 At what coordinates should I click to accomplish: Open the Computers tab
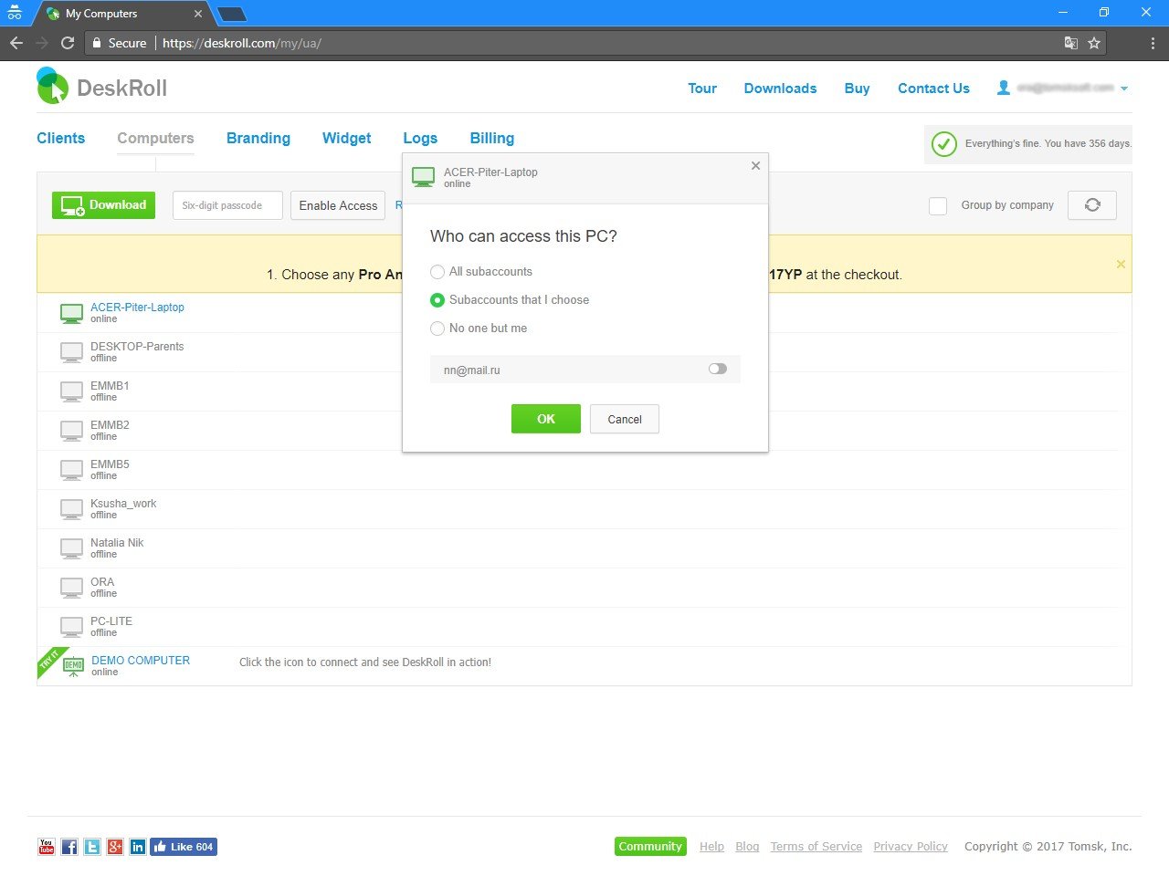155,138
